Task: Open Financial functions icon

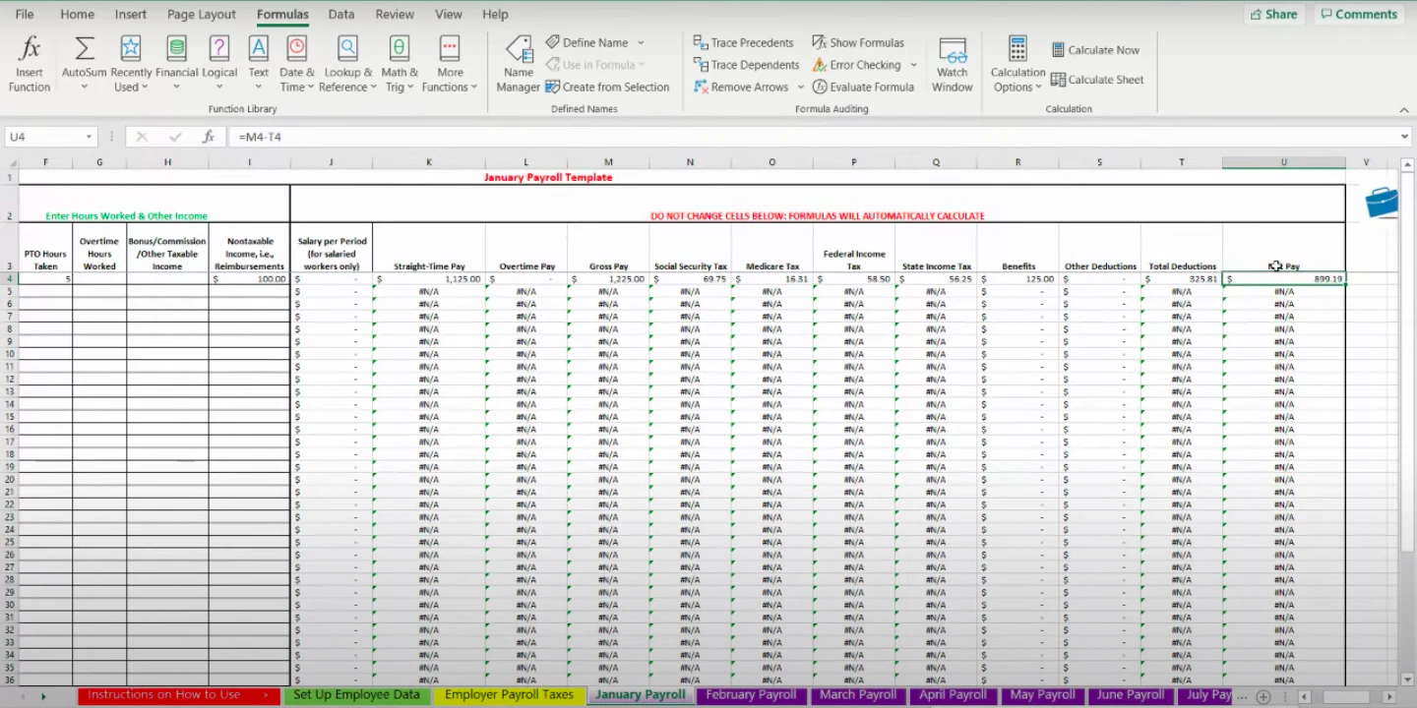Action: coord(176,48)
